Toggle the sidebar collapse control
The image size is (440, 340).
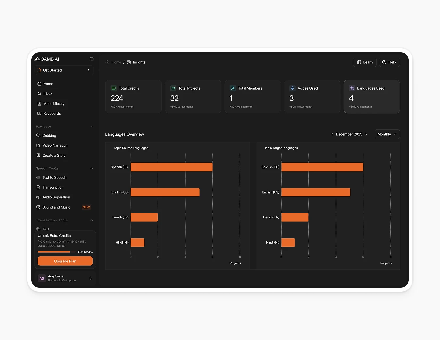92,59
